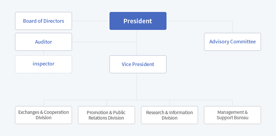The image size is (276, 136).
Task: Click vertical line between President and Vice President
Action: tap(136, 43)
